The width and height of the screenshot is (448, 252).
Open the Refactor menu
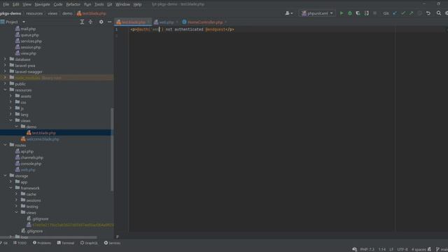point(73,4)
